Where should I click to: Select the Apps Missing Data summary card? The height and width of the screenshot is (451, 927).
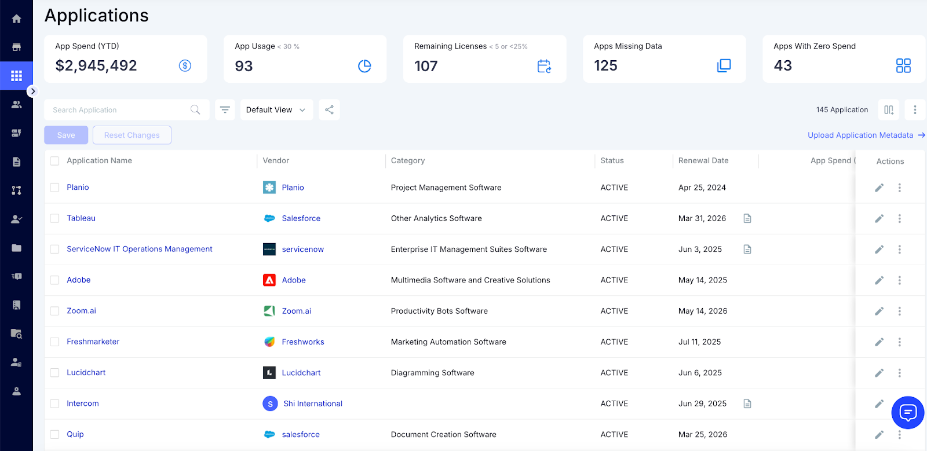point(665,58)
